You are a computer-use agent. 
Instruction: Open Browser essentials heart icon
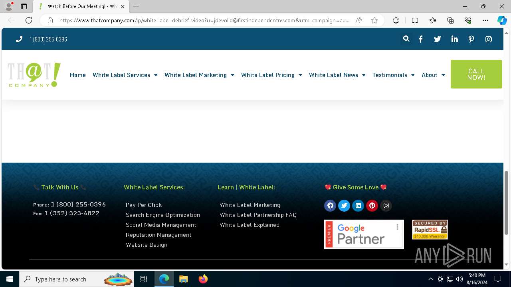pyautogui.click(x=468, y=20)
